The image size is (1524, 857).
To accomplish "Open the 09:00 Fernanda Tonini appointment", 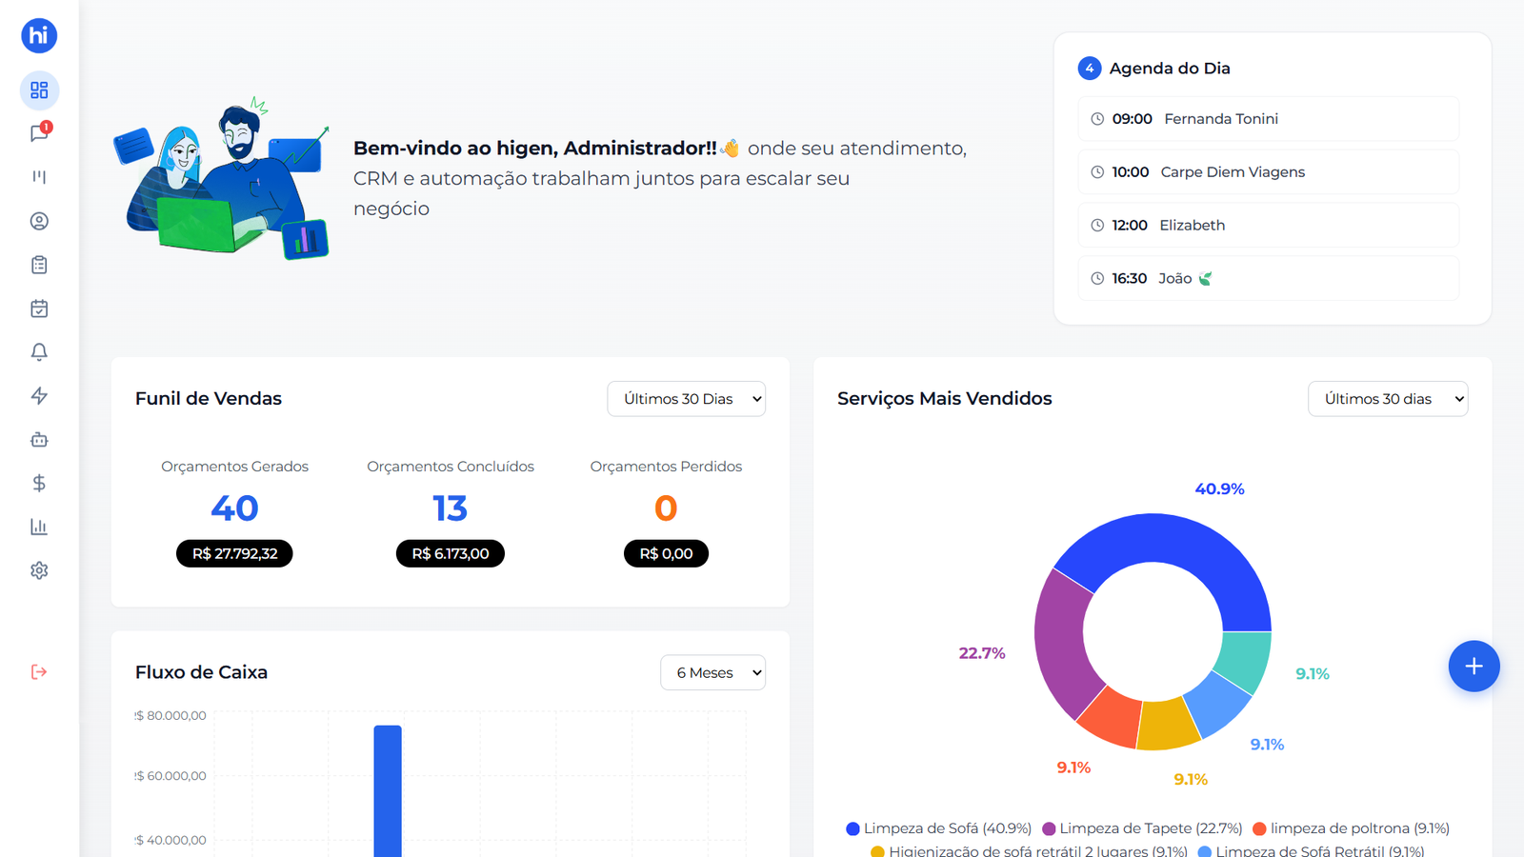I will click(1268, 119).
